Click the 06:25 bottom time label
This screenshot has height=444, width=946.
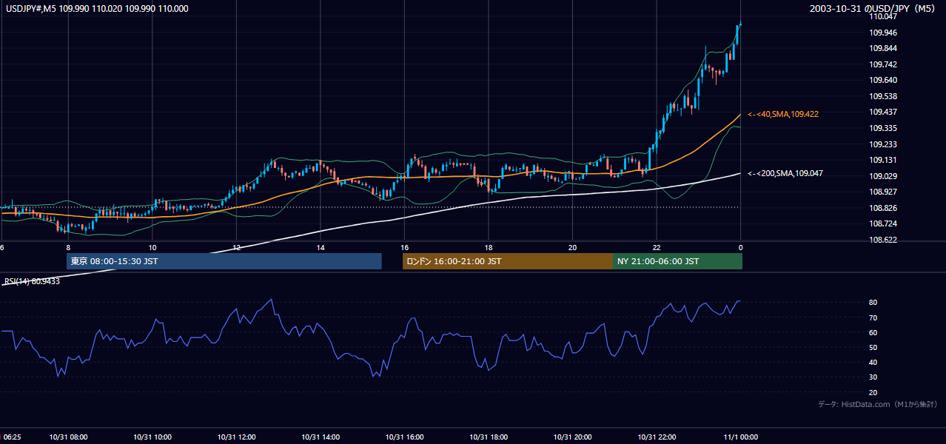[11, 437]
